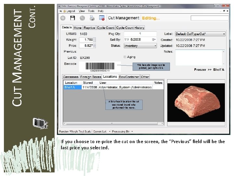The width and height of the screenshot is (234, 176).
Task: Click the Weight spinner arrows
Action: pyautogui.click(x=94, y=40)
